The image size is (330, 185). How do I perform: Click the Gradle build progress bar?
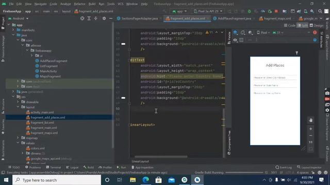click(x=244, y=173)
